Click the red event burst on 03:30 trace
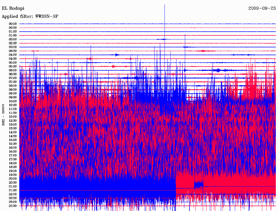This screenshot has width=278, height=211. 203,51
